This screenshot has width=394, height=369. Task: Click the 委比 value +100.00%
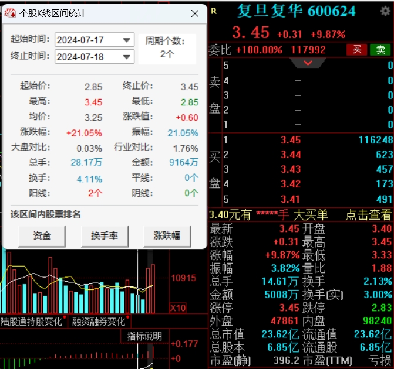point(259,50)
